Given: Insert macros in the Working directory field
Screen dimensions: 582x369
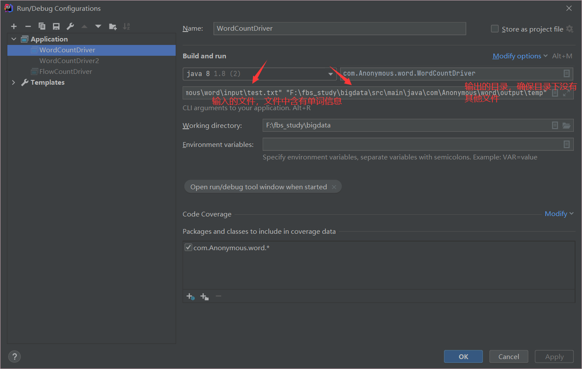Looking at the screenshot, I should [x=555, y=125].
